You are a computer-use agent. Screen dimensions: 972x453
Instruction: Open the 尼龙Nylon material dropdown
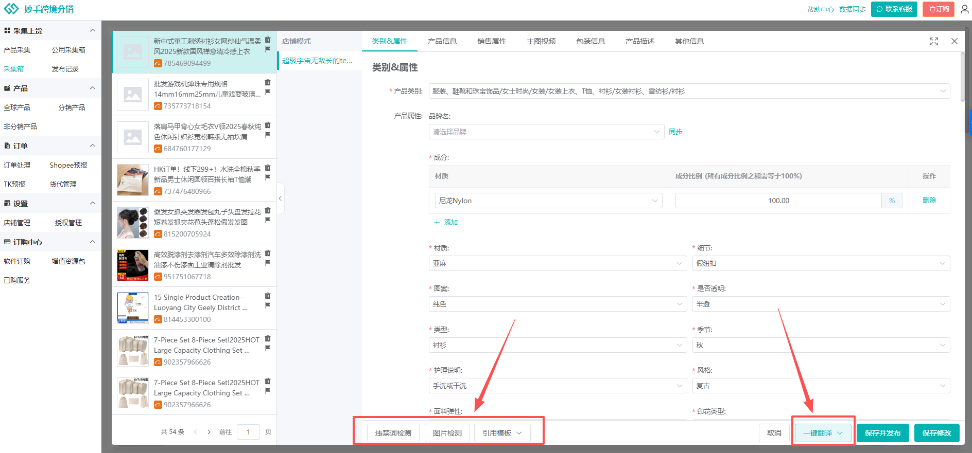(548, 201)
